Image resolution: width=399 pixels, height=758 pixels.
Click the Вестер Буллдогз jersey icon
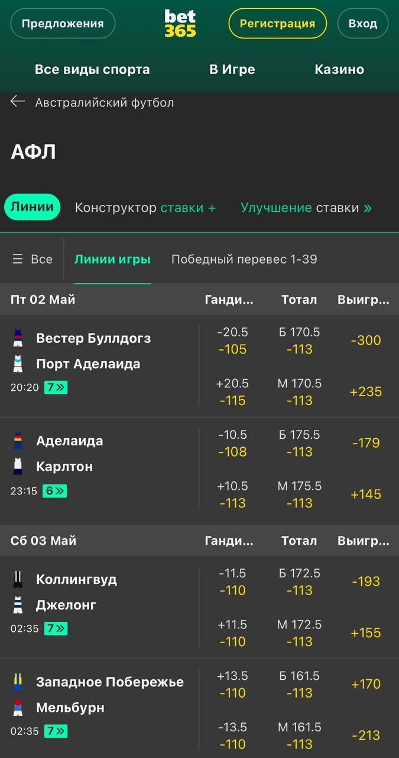18,338
